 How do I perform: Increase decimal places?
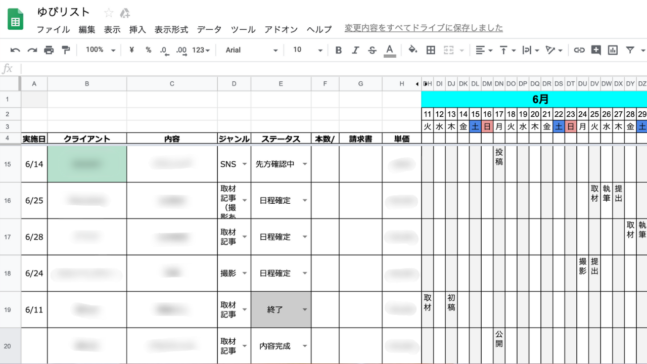coord(181,50)
